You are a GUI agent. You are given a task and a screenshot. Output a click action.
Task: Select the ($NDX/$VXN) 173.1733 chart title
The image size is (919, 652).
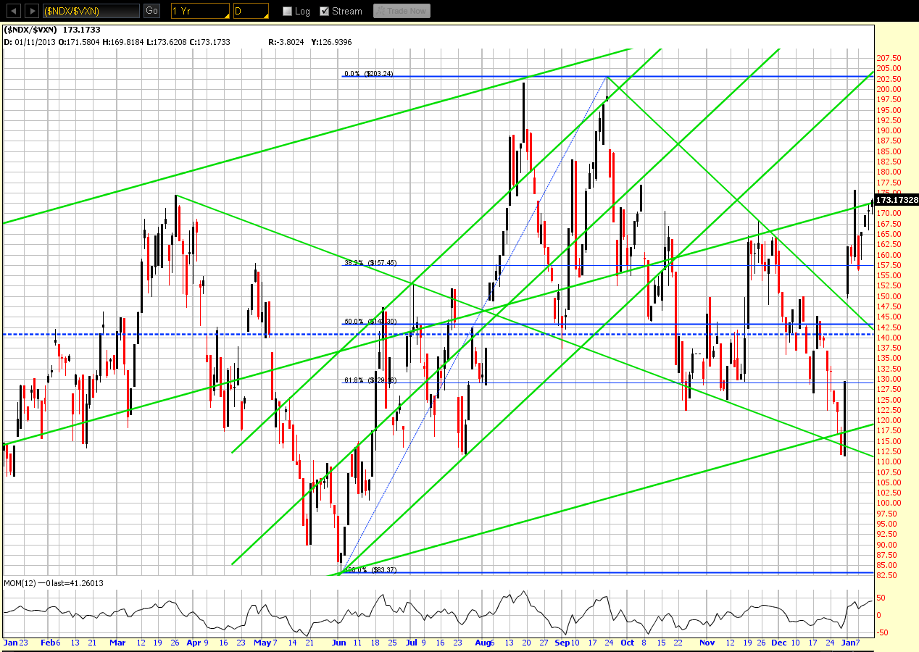[51, 30]
